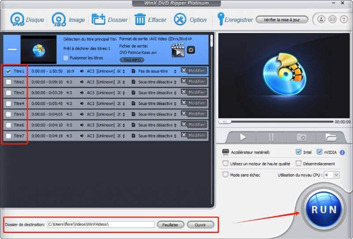Open Option settings
Viewport: 353px width, 239px height.
190,20
